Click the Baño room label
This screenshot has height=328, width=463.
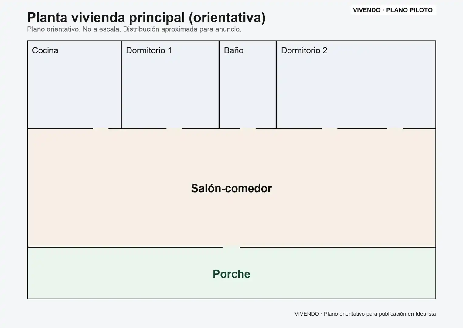(x=233, y=50)
